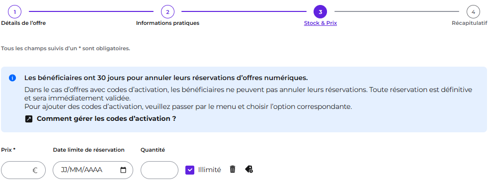The height and width of the screenshot is (188, 490).
Task: Go to Détails de l'offre step
Action: (x=23, y=23)
